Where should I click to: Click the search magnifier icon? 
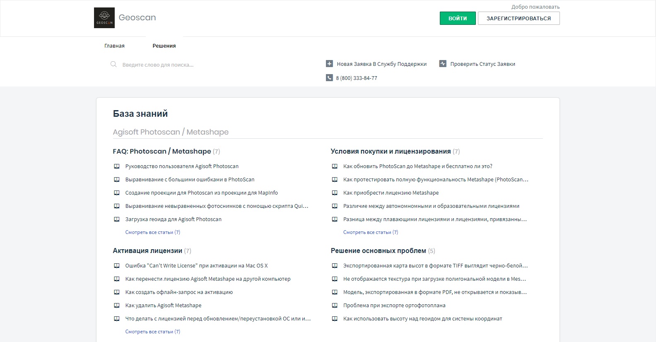tap(113, 65)
